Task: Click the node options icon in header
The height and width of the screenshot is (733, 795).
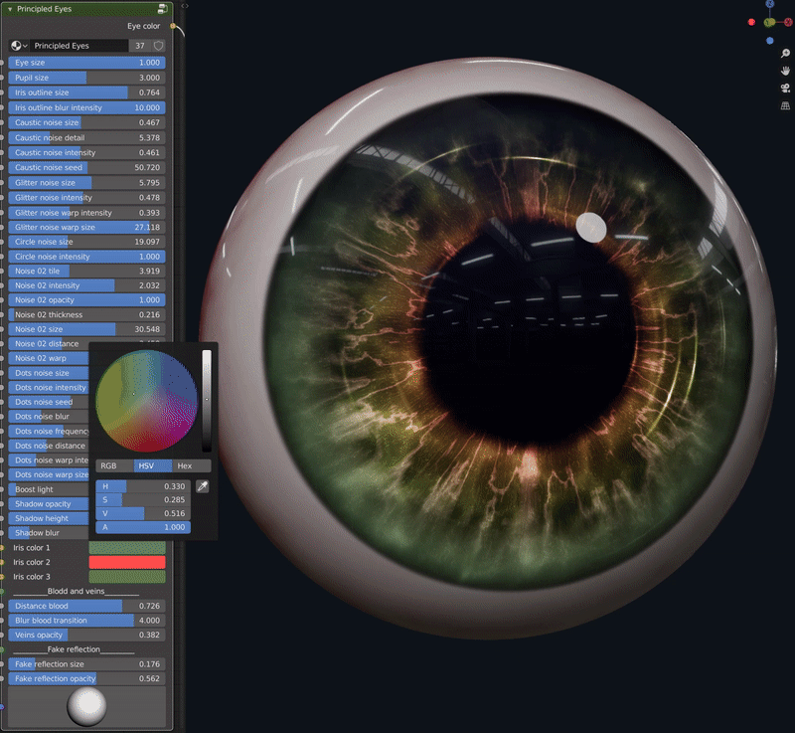Action: point(163,9)
